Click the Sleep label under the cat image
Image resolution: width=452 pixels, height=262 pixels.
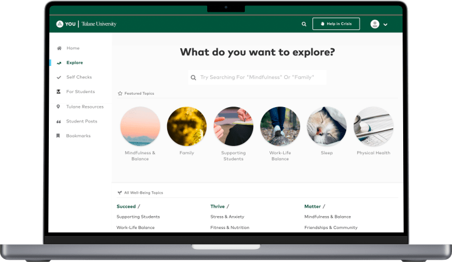pyautogui.click(x=327, y=152)
